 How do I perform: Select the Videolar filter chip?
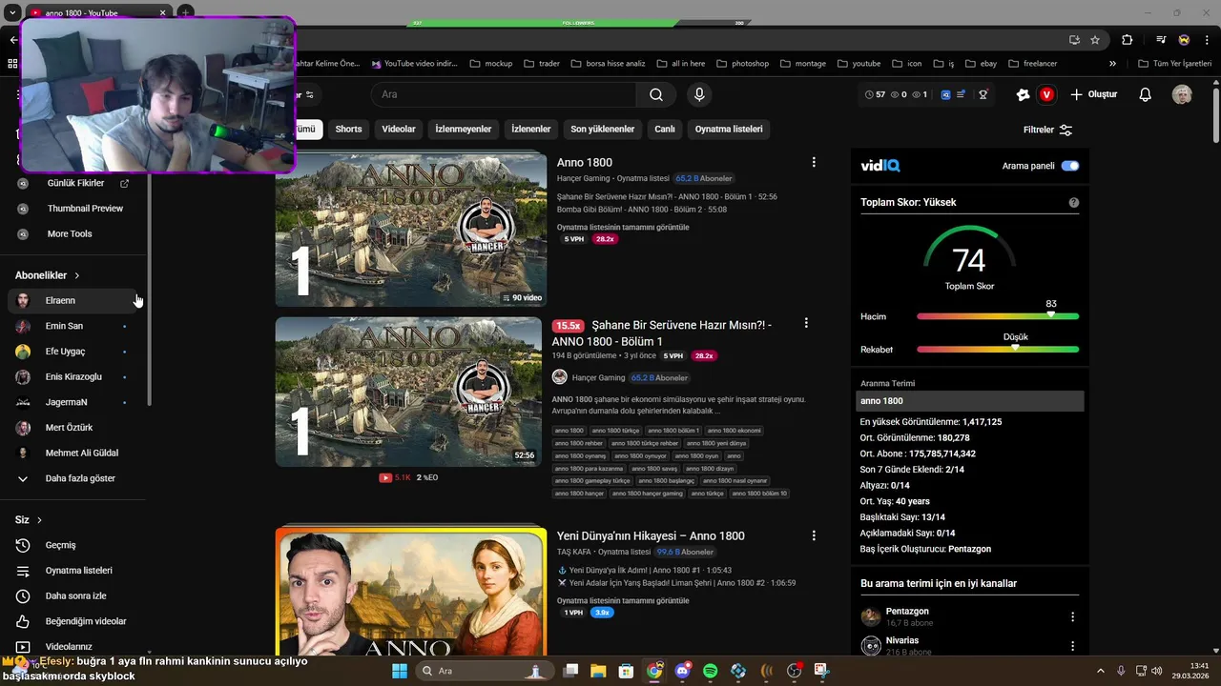[399, 130]
